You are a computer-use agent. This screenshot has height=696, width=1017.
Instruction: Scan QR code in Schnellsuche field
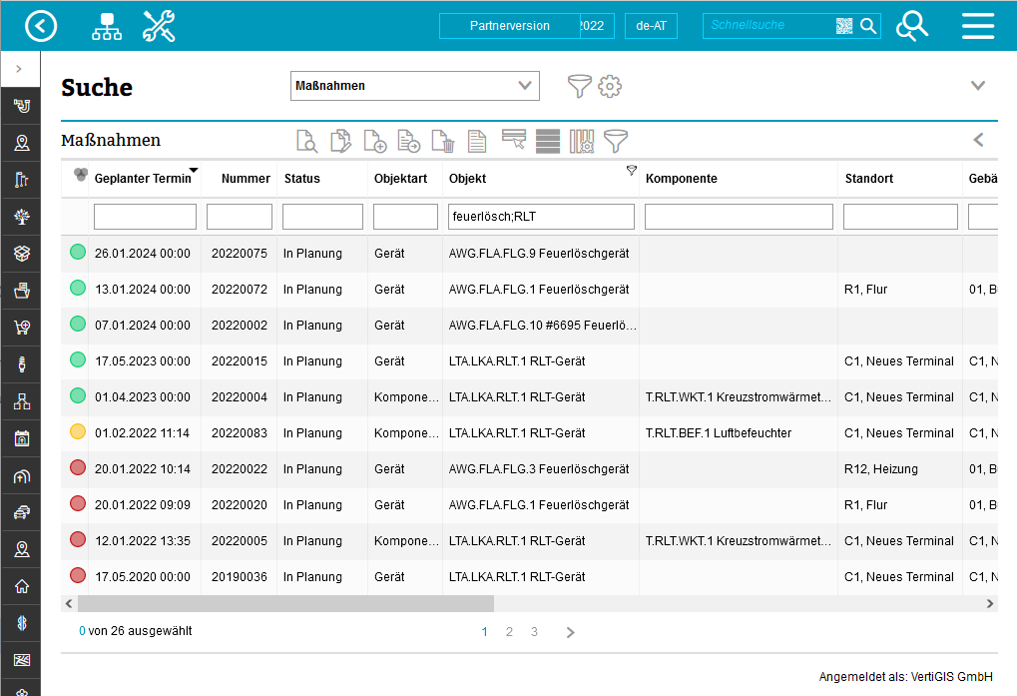tap(843, 25)
